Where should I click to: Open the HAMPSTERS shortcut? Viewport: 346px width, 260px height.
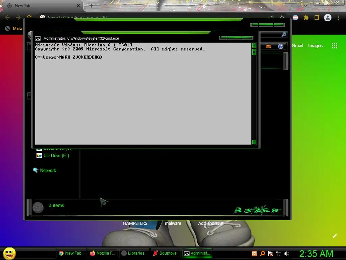(x=135, y=223)
